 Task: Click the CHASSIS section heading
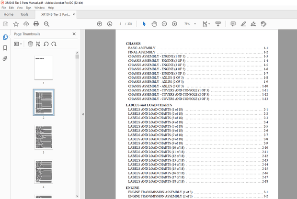click(x=133, y=44)
